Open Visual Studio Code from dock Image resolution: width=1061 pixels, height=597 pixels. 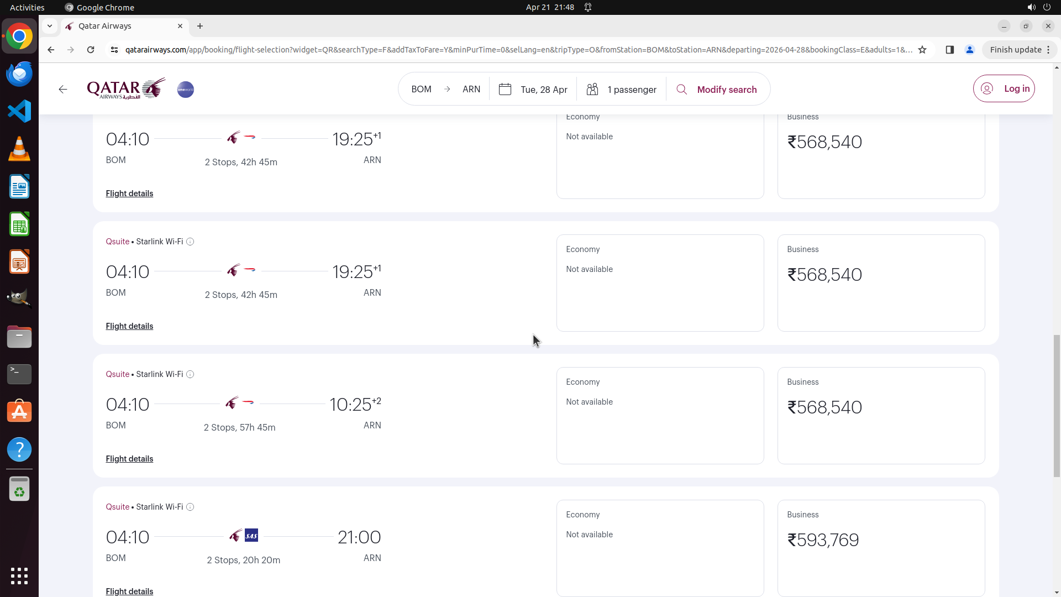[x=19, y=111]
